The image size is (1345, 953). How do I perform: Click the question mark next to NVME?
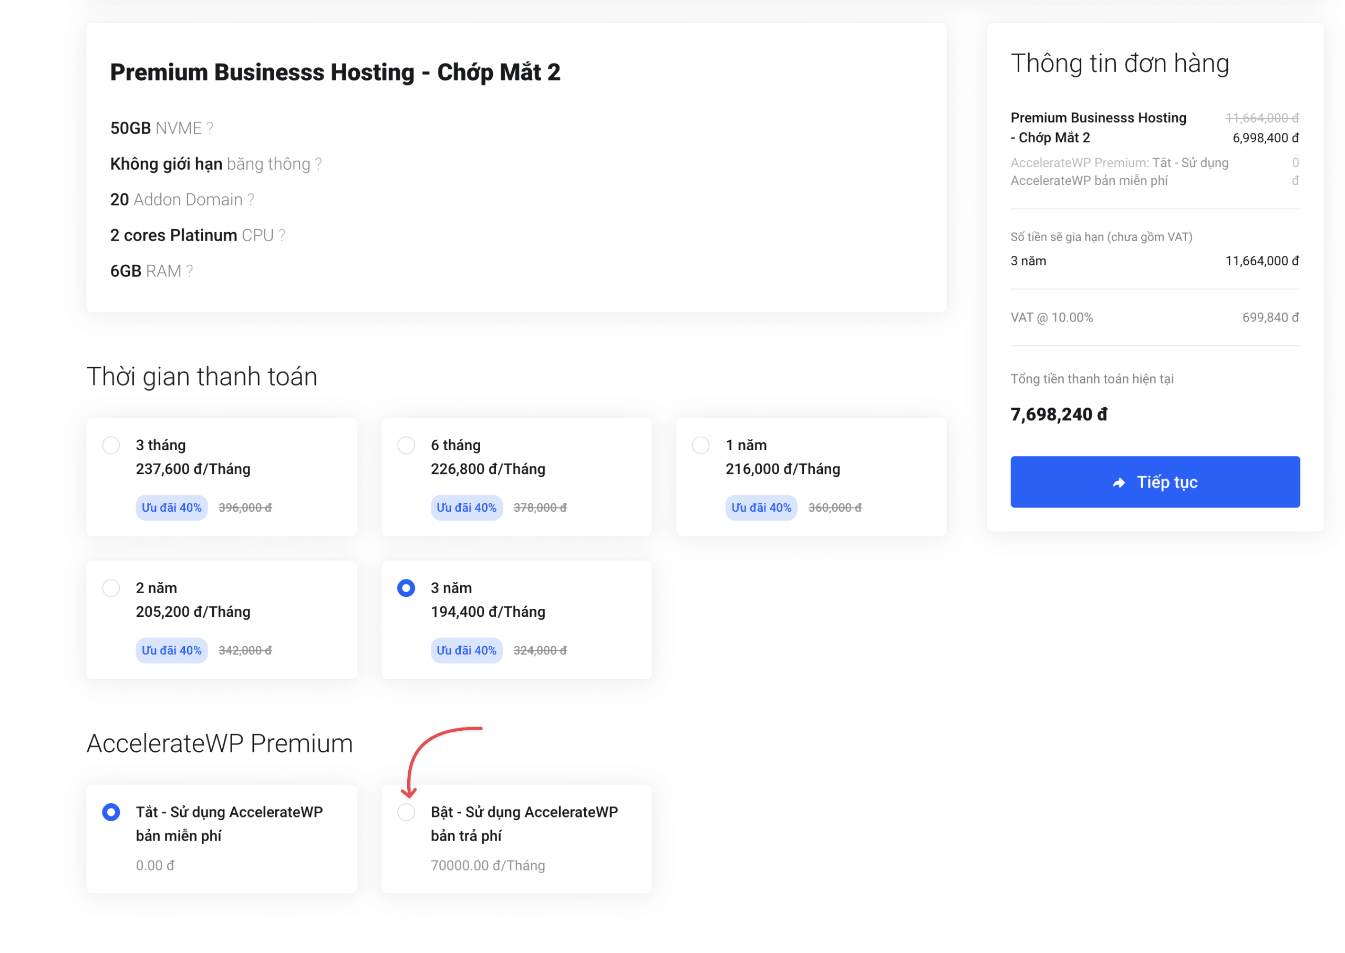(x=210, y=128)
